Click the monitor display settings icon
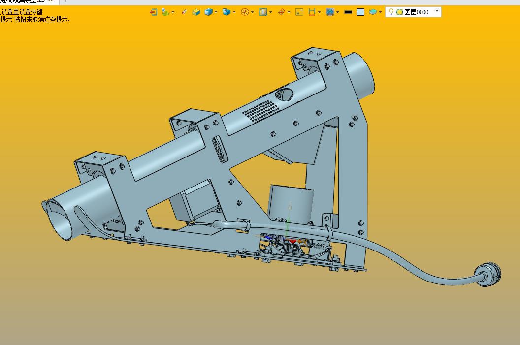The width and height of the screenshot is (520, 345). (x=330, y=12)
